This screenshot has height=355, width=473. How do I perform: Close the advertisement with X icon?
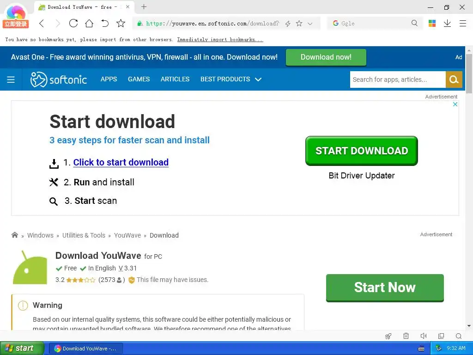tap(455, 104)
